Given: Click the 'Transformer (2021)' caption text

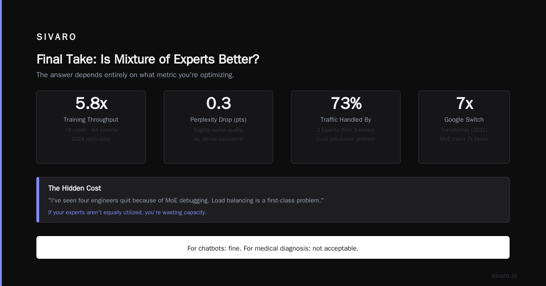Looking at the screenshot, I should pos(464,130).
